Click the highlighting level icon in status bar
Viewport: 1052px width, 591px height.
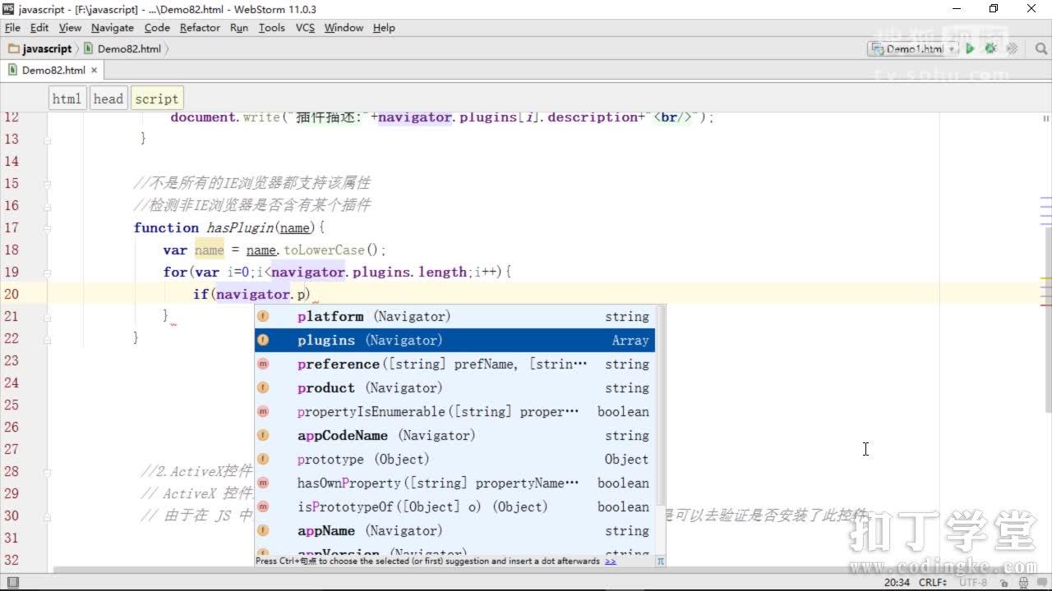(1024, 582)
